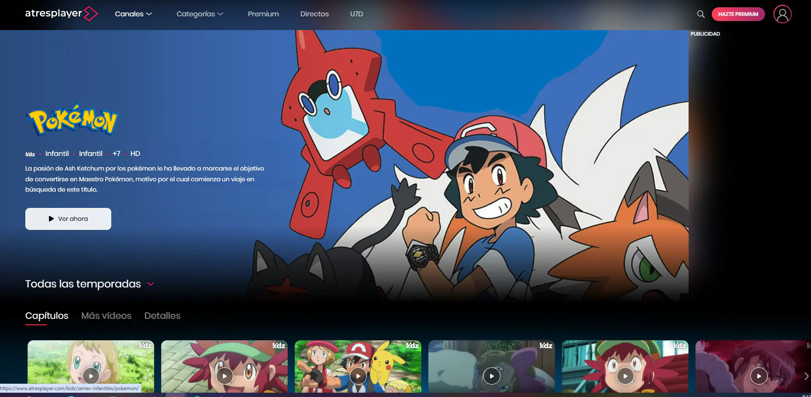Viewport: 811px width, 397px height.
Task: Click the kdz channel logo in metadata
Action: tap(30, 154)
